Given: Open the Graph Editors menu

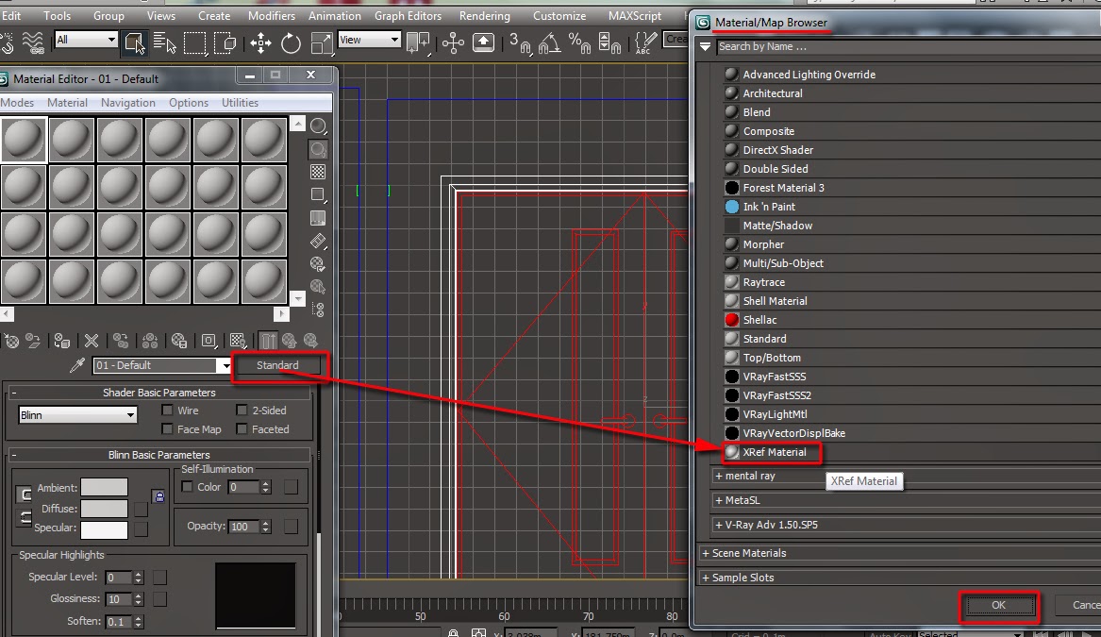Looking at the screenshot, I should click(408, 15).
